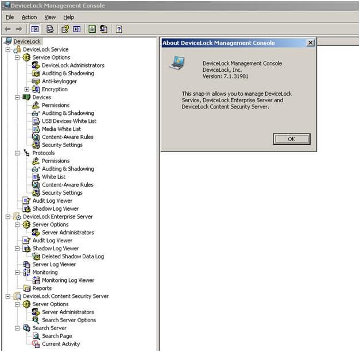The height and width of the screenshot is (352, 360).
Task: Click the Search Server Options icon
Action: [x=36, y=320]
